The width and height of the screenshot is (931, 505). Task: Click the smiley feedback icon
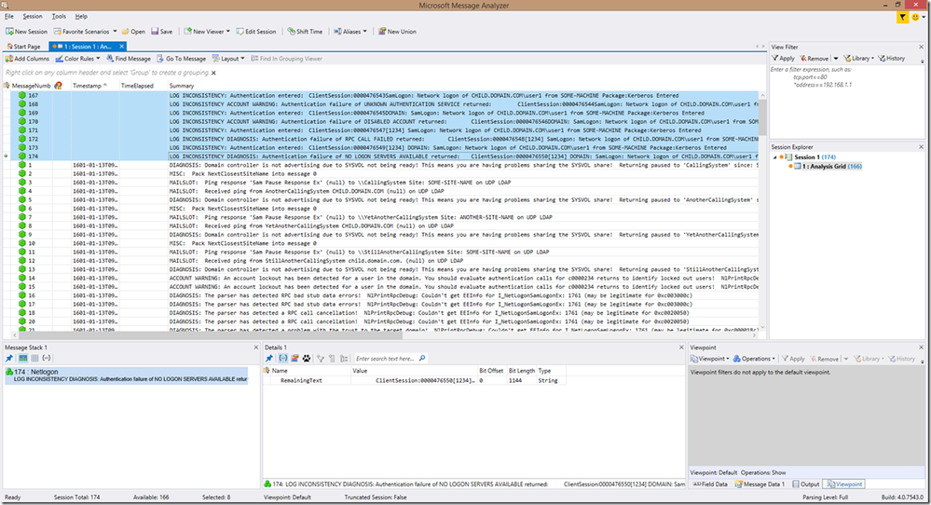(915, 17)
